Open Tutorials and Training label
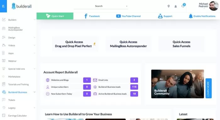The image size is (220, 120). (x=18, y=84)
